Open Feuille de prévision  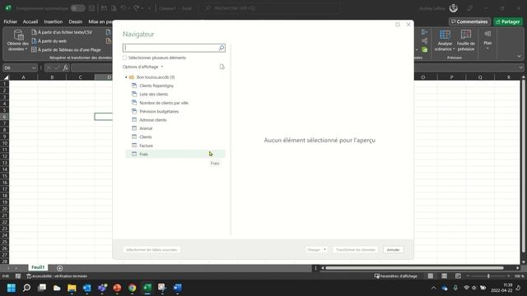(466, 40)
